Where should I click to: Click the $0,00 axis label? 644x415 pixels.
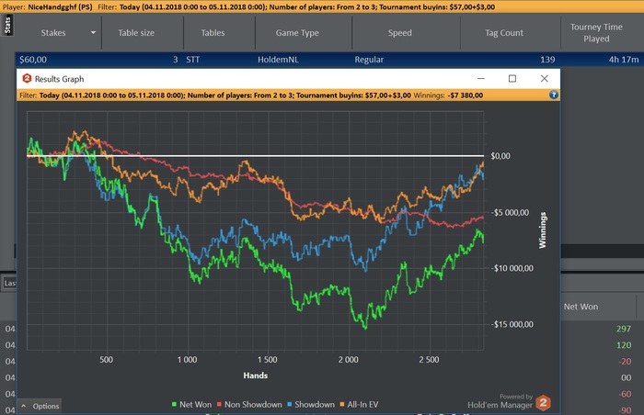pos(500,156)
